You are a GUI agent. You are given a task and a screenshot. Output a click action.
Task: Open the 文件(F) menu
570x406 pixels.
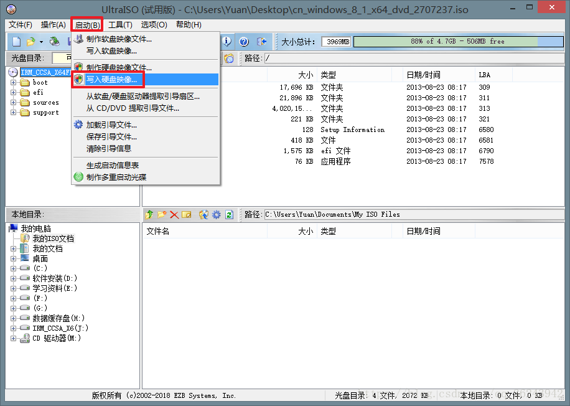21,25
